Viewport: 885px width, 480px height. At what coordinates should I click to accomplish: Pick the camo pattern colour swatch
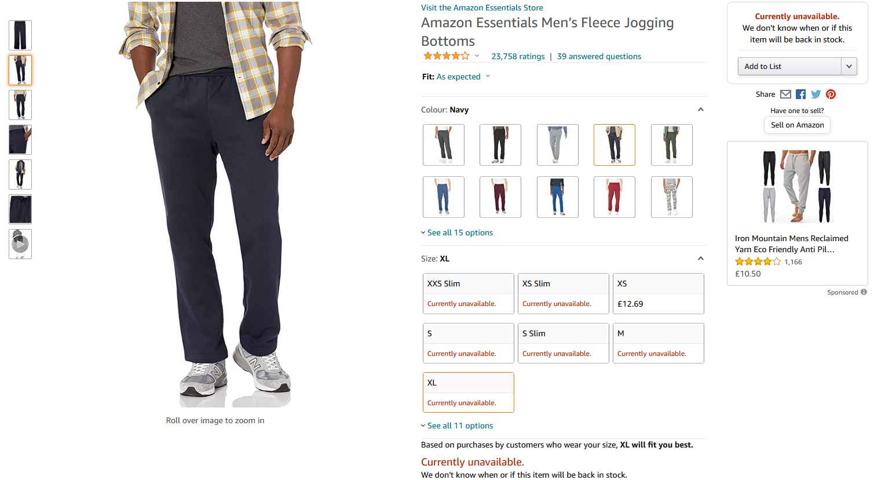click(671, 197)
